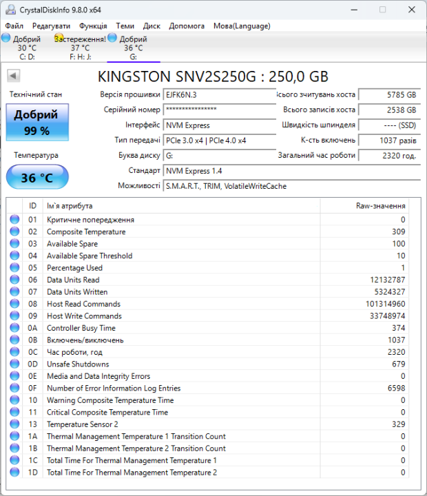Click status orb of Composite Temperature row
The image size is (427, 496).
(14, 231)
